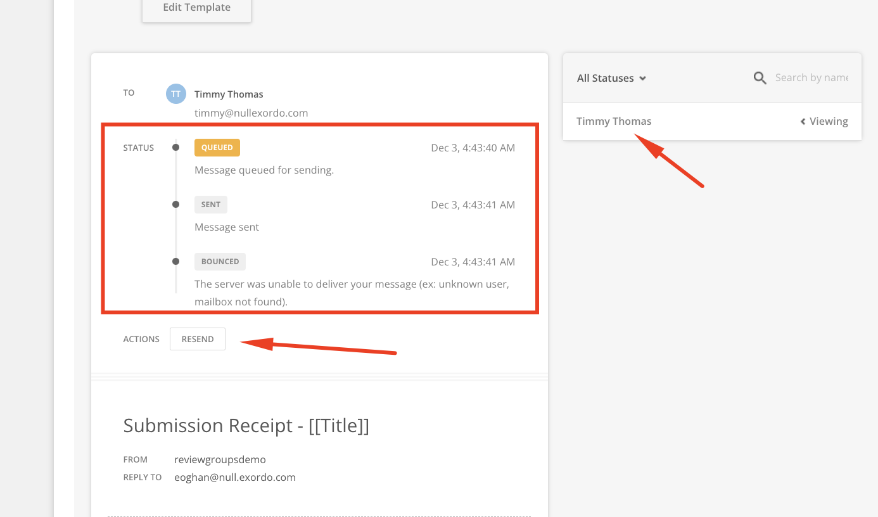
Task: Select Timmy Thomas in the recipient list
Action: click(614, 121)
